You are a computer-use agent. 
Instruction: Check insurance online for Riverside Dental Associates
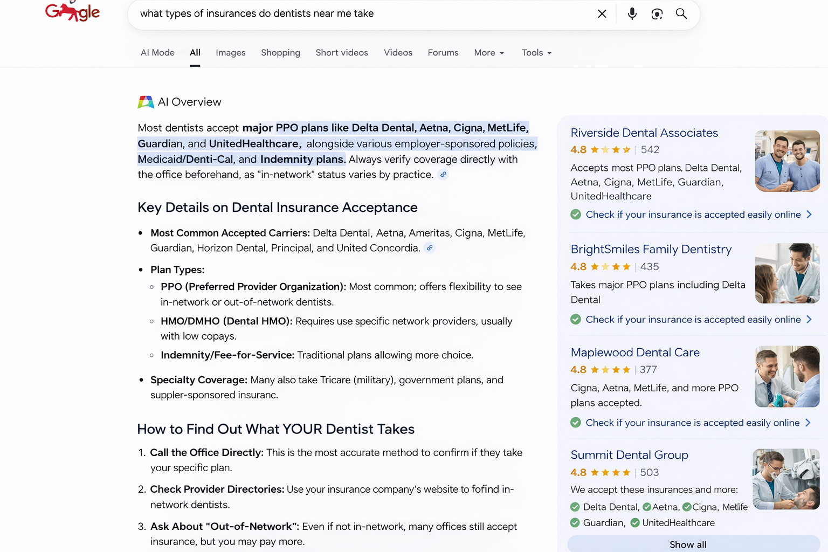692,215
